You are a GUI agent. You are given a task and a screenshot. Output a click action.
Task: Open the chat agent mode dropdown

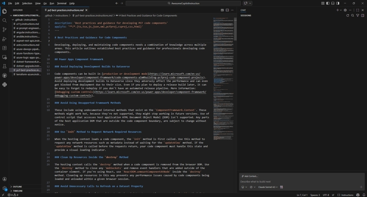click(252, 187)
